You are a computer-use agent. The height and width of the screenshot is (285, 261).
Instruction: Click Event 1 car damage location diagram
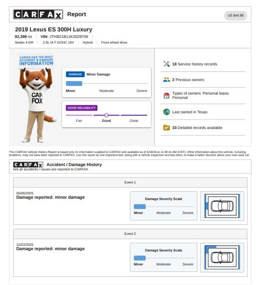pyautogui.click(x=222, y=206)
